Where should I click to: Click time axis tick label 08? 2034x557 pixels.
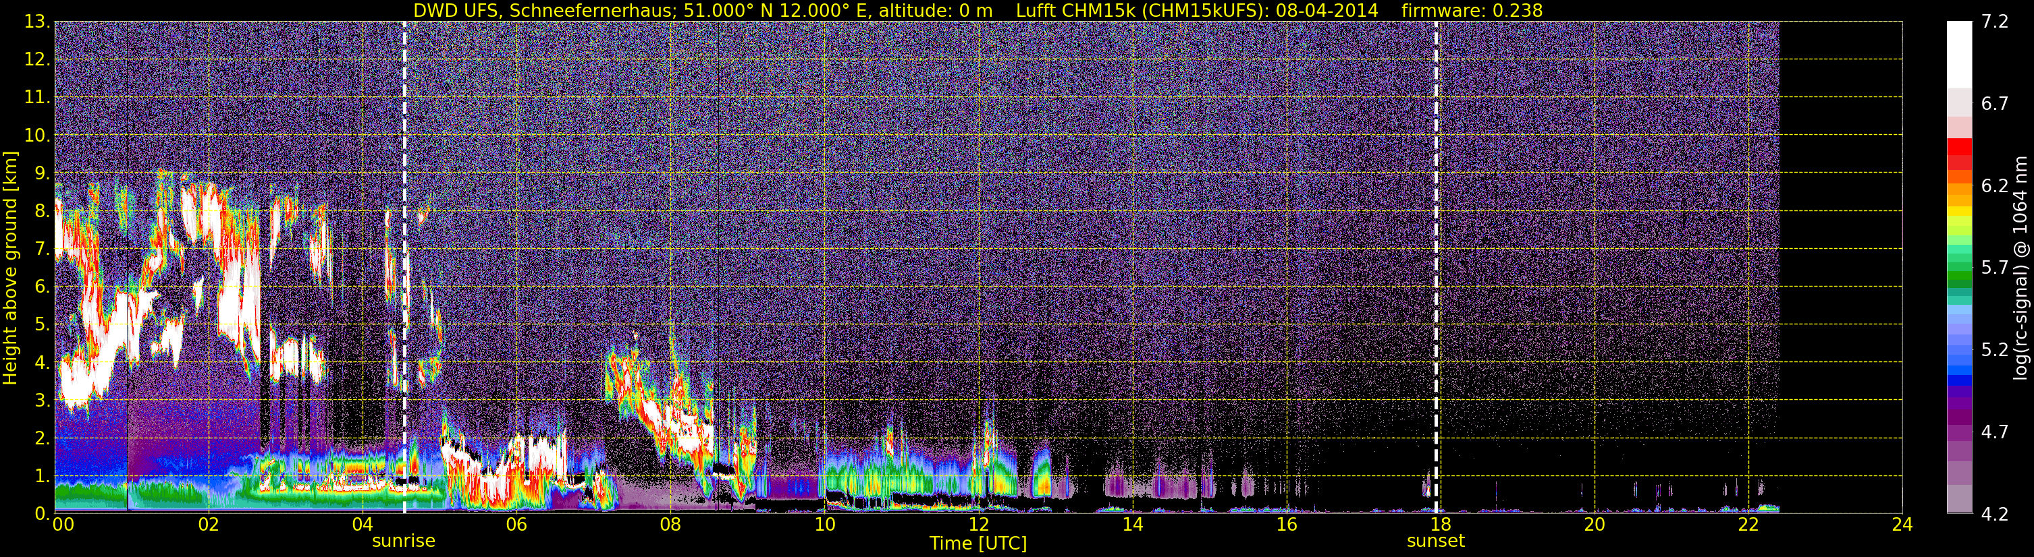click(670, 525)
